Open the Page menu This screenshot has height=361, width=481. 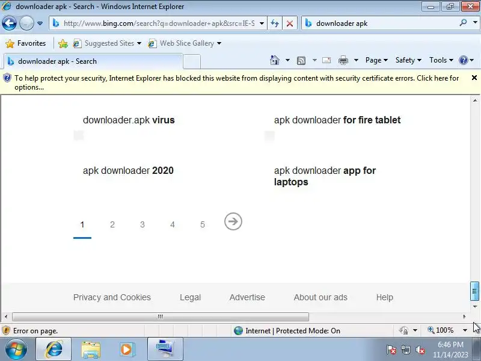[376, 60]
